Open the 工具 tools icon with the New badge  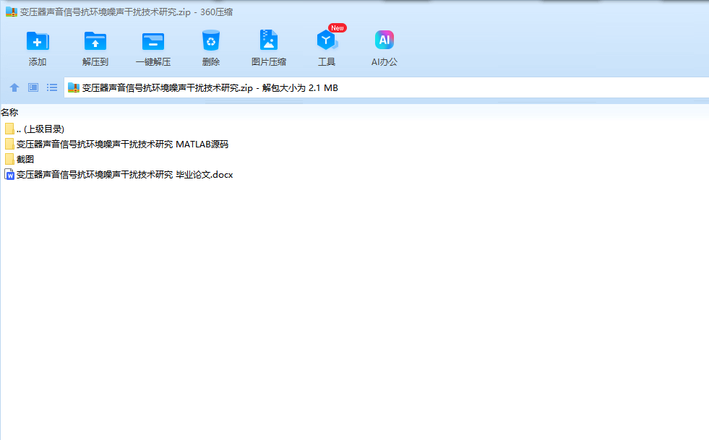pyautogui.click(x=327, y=40)
